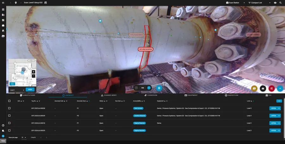
Task: Toggle the eye visibility icon in top bar
Action: tap(275, 3)
